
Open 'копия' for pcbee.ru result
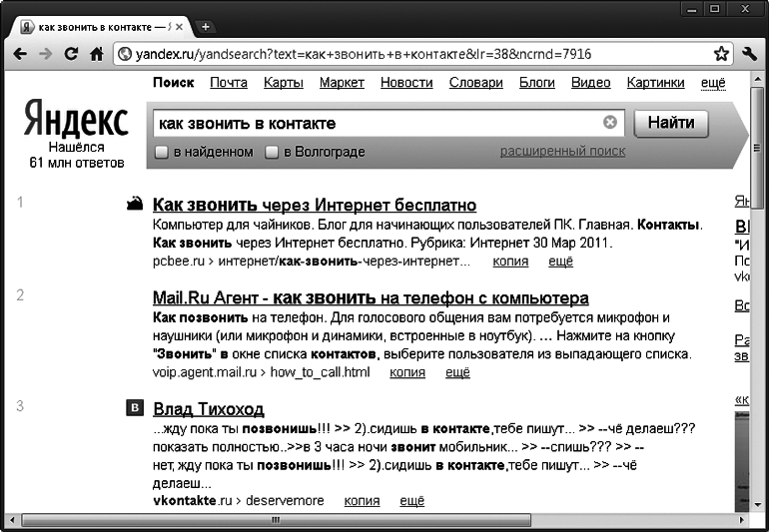(510, 262)
